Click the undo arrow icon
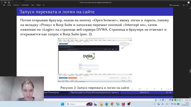Screen dimensions: 191x107 coord(13,2)
